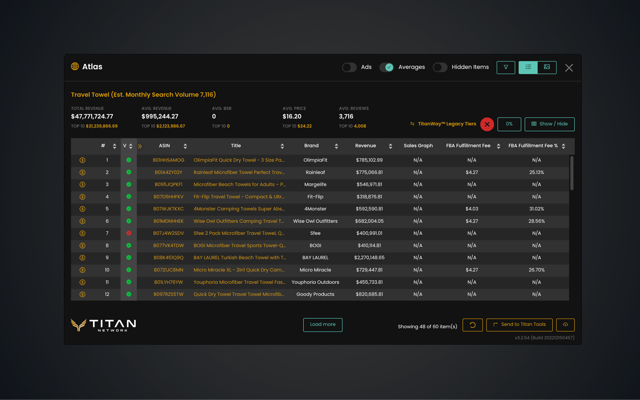This screenshot has width=640, height=400.
Task: Click the Wise Owl Outfitters brand cell
Action: pyautogui.click(x=315, y=221)
